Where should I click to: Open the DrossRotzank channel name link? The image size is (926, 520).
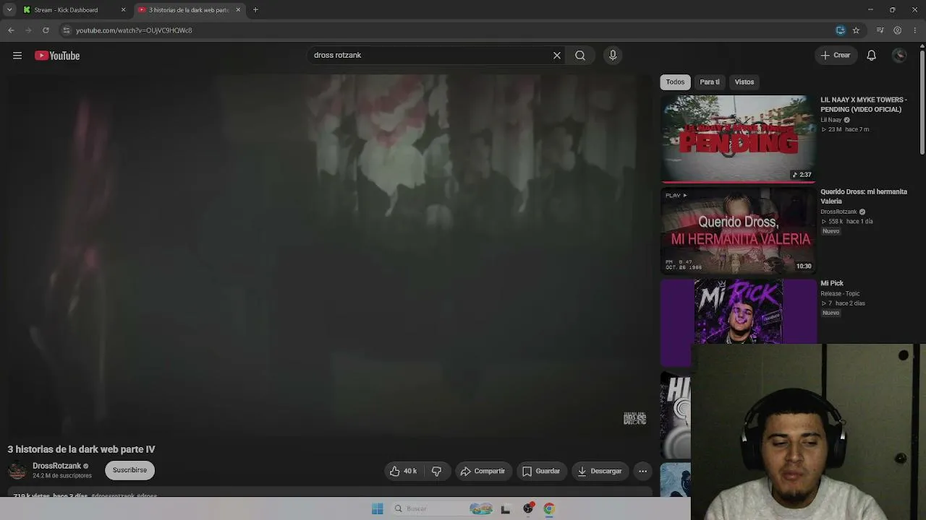(x=56, y=466)
